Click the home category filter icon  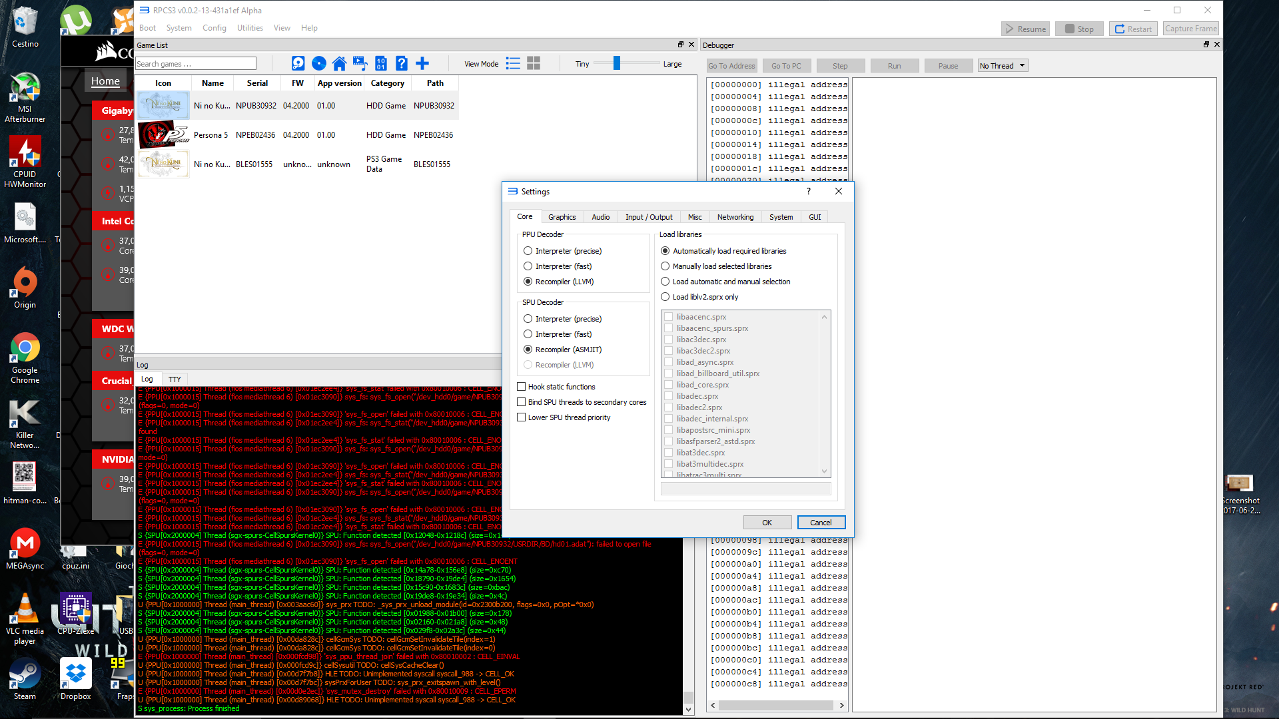tap(339, 63)
